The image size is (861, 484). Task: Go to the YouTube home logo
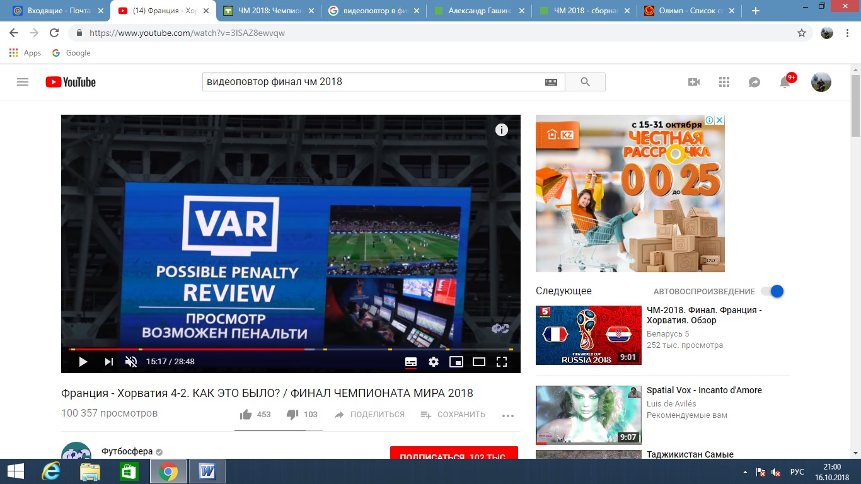point(71,82)
